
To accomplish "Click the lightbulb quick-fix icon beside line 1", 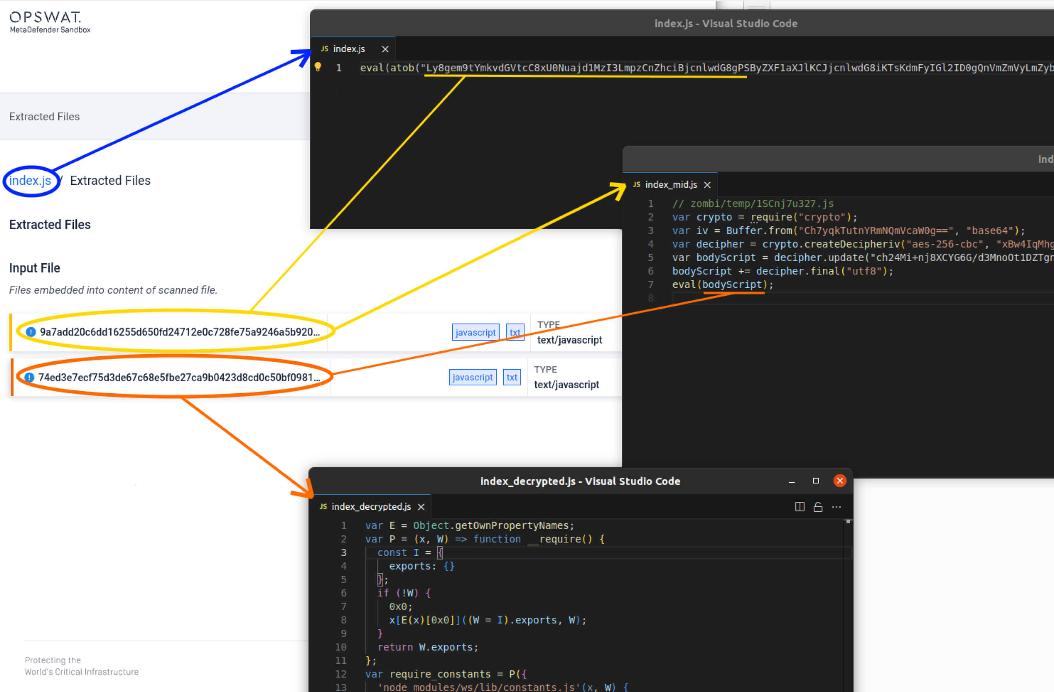I will 318,67.
